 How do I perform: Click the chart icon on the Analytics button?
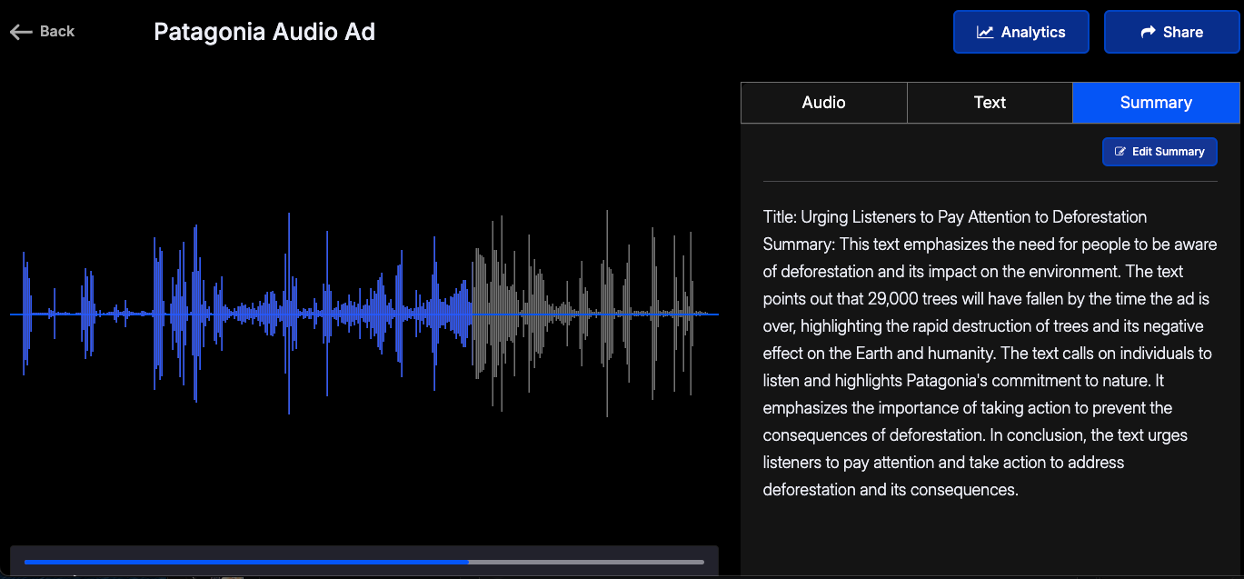pos(985,32)
